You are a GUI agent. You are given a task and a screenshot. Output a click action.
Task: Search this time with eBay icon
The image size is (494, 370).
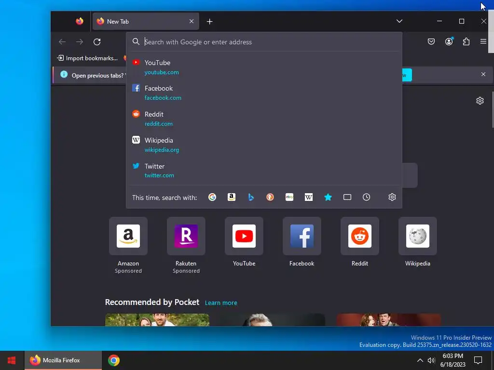click(289, 197)
